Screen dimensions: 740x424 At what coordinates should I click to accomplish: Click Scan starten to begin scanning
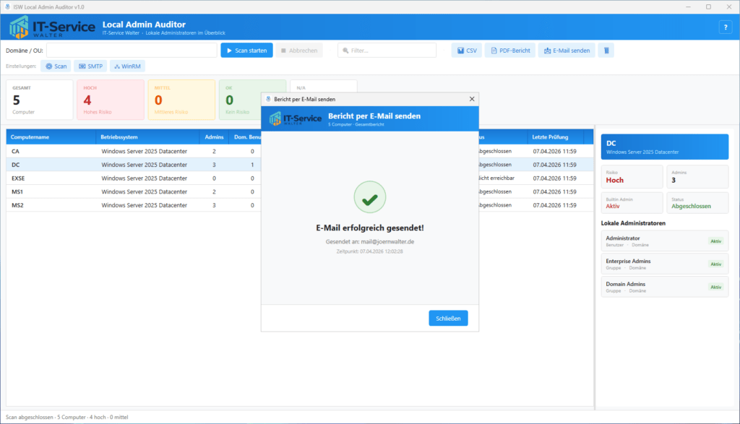[x=245, y=50]
